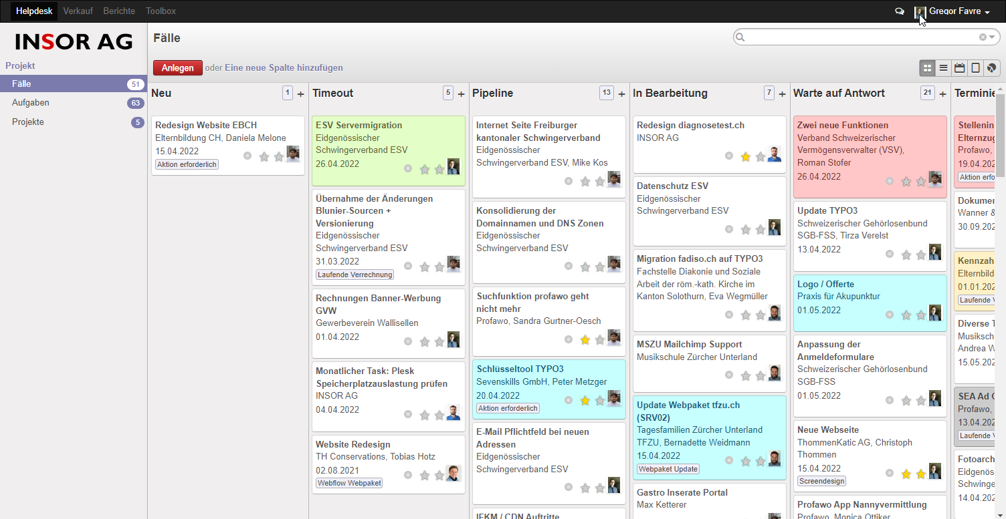Add a case in Pipeline column via plus
1006x519 pixels.
(x=621, y=94)
